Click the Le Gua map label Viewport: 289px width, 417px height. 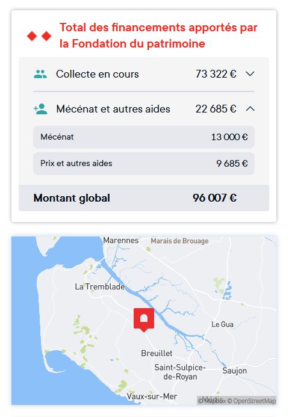(222, 324)
